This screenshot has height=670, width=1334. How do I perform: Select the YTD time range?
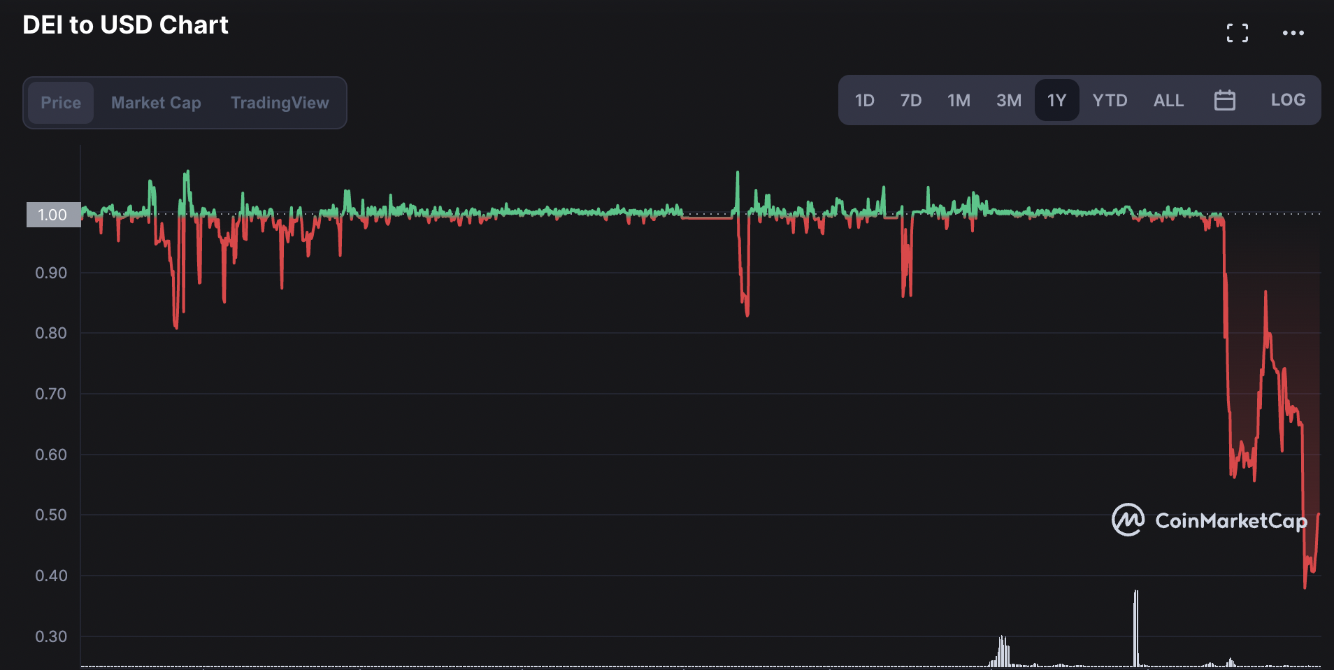1110,100
